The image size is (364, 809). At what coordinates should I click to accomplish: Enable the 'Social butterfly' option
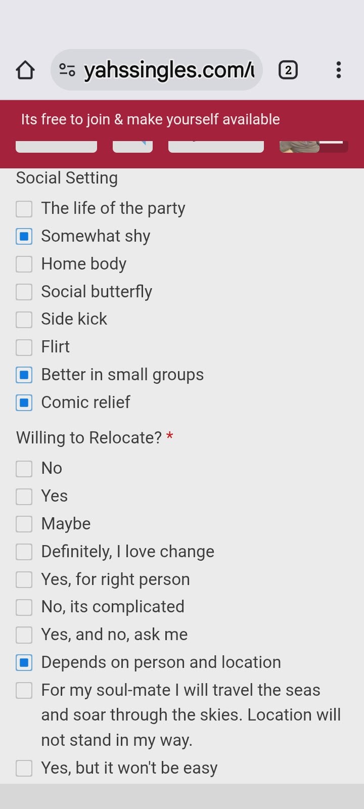click(x=24, y=292)
